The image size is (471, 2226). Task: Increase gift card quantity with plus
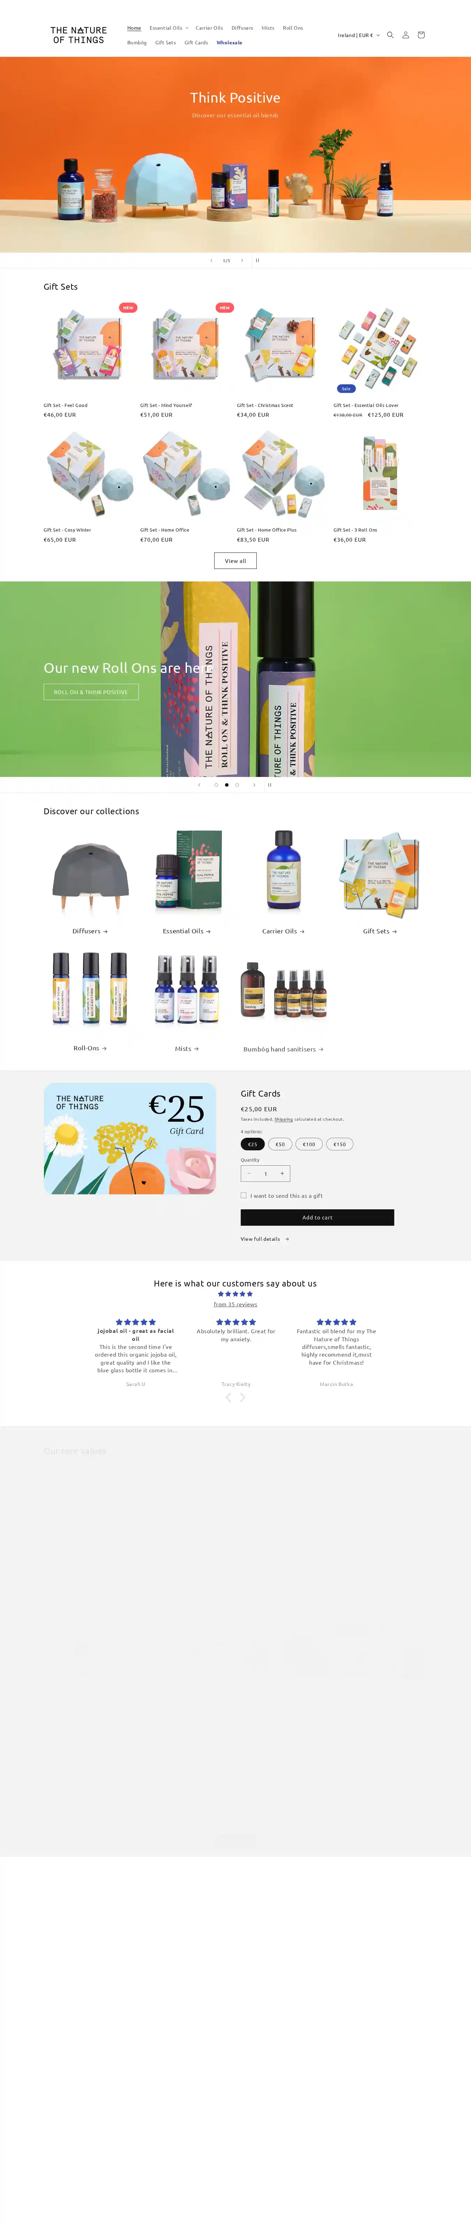[282, 1173]
